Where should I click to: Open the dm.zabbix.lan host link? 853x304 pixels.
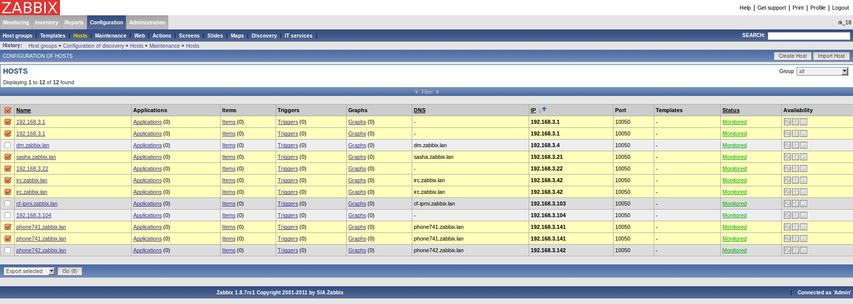tap(33, 145)
